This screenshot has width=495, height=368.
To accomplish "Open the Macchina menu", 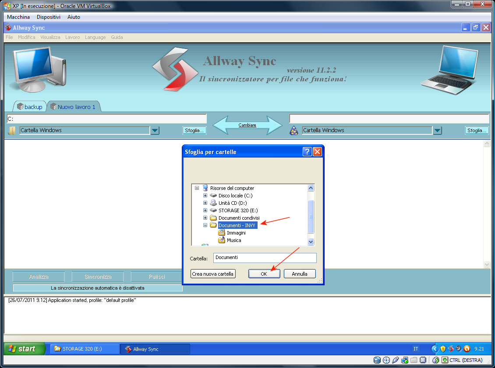I will click(x=18, y=17).
